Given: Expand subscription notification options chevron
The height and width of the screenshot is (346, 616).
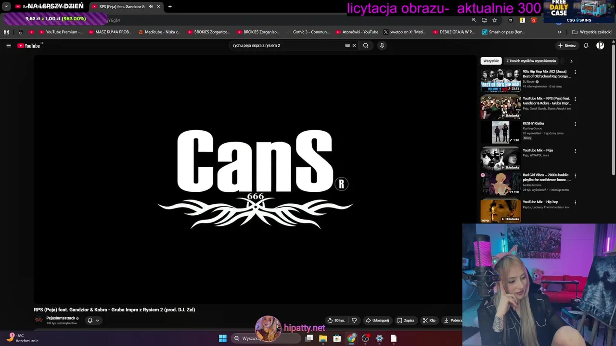Looking at the screenshot, I should [x=97, y=321].
